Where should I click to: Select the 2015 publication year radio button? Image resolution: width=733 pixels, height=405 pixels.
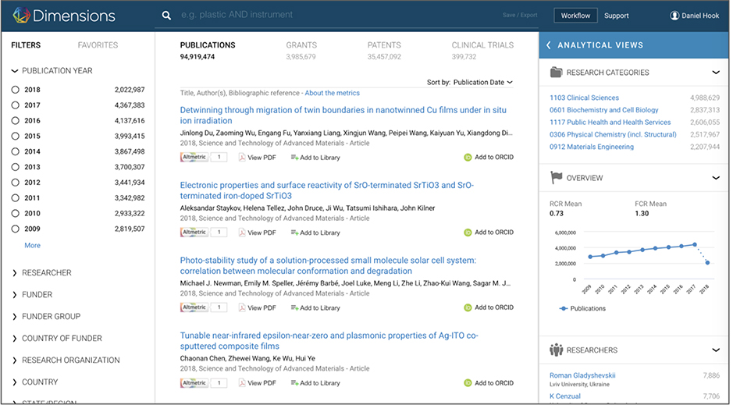coord(16,137)
